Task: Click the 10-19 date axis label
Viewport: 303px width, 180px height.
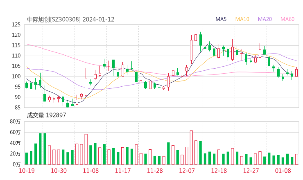Action: pos(27,171)
